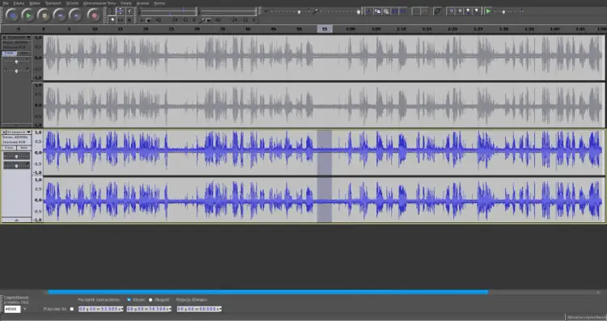Image resolution: width=607 pixels, height=321 pixels.
Task: Click the Cut icon in the edit toolbar
Action: tap(368, 11)
